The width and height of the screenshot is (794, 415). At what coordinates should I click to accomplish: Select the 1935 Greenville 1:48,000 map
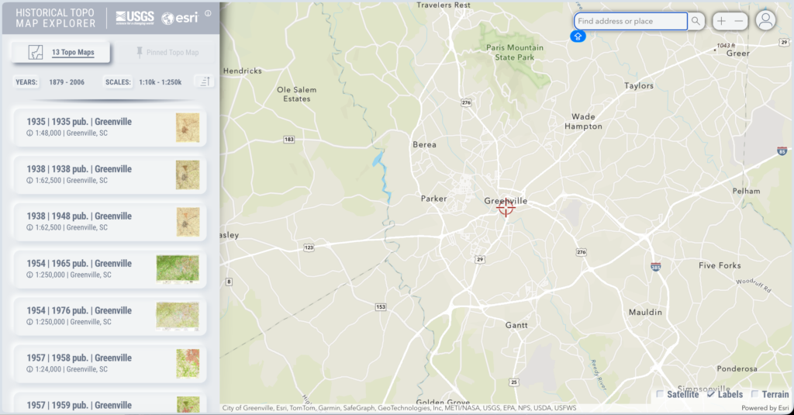(93, 127)
